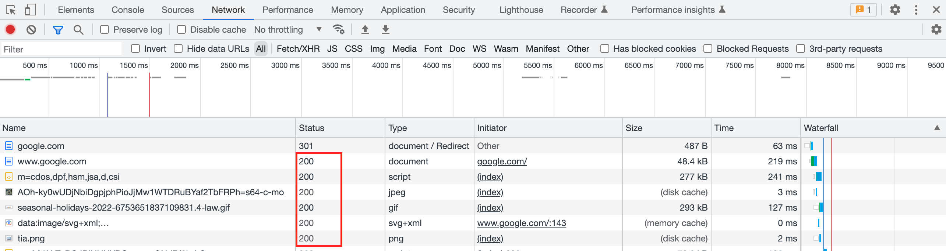This screenshot has height=251, width=946.
Task: Filter requests by Img
Action: pyautogui.click(x=377, y=49)
